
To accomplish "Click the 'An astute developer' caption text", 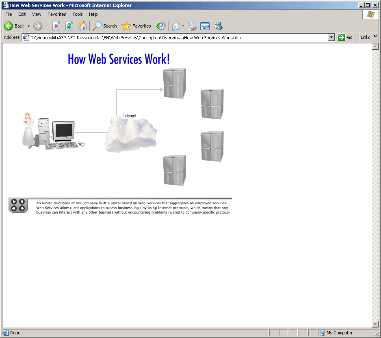I will (133, 208).
